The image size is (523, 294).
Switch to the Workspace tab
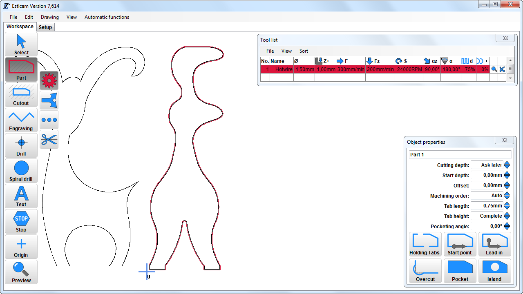point(20,27)
